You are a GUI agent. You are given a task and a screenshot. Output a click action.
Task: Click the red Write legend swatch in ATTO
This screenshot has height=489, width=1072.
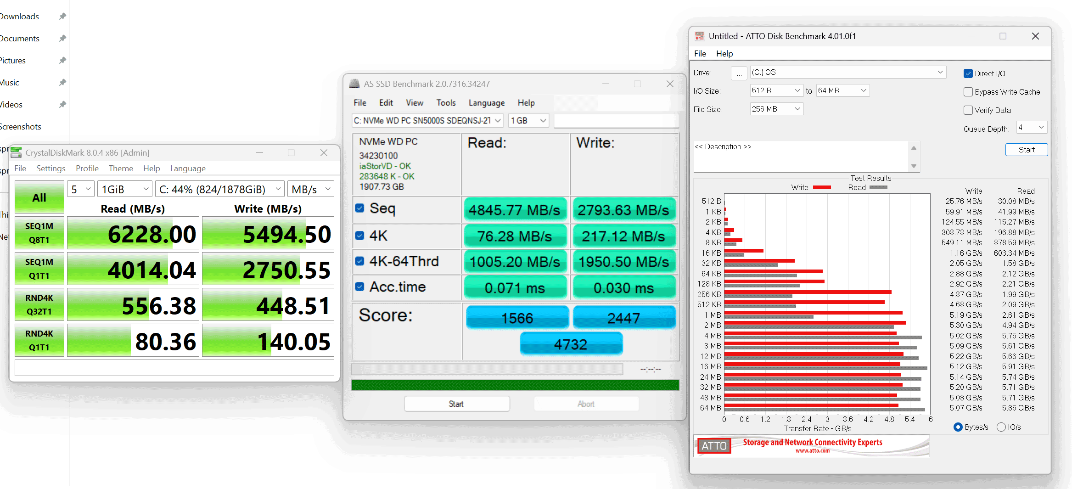point(822,187)
